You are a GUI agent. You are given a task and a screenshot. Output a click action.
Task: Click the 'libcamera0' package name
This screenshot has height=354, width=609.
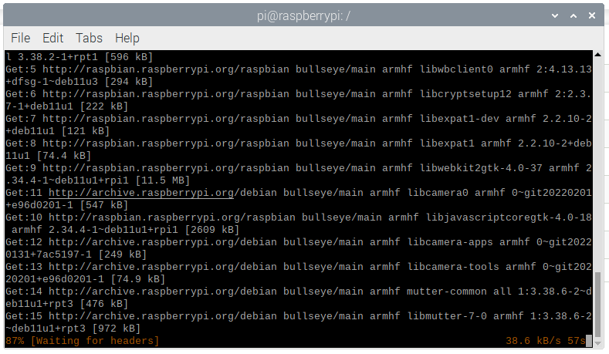click(x=438, y=193)
